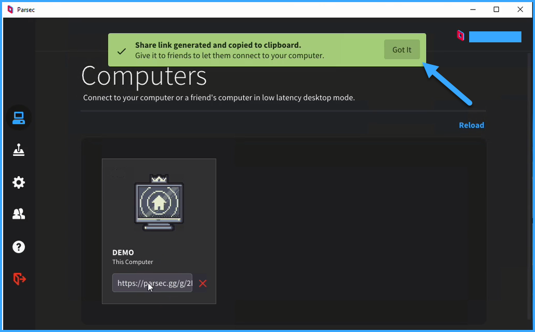Open the Arcade joystick sidebar icon

(x=18, y=150)
